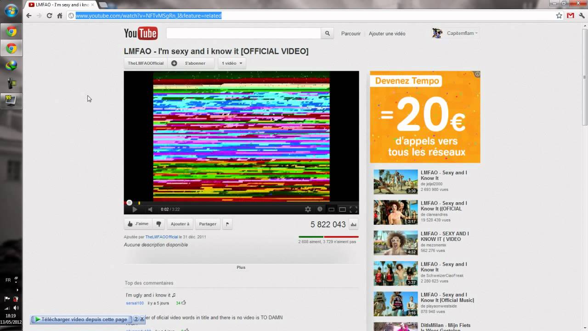
Task: Thumb up the sersal100 comment
Action: point(184,302)
